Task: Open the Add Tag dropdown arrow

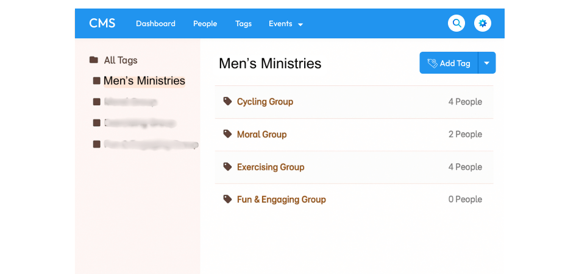Action: click(x=487, y=63)
